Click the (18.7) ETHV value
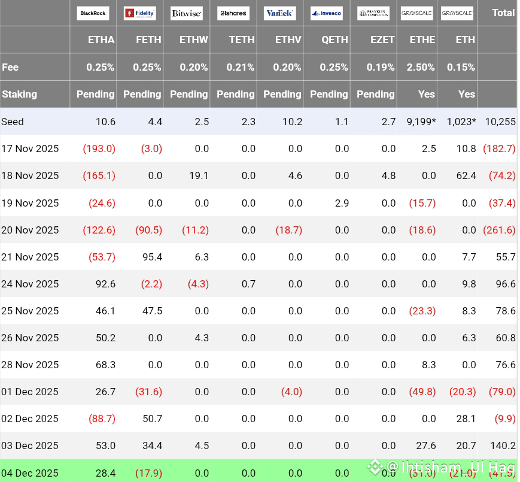The height and width of the screenshot is (482, 520). tap(289, 230)
